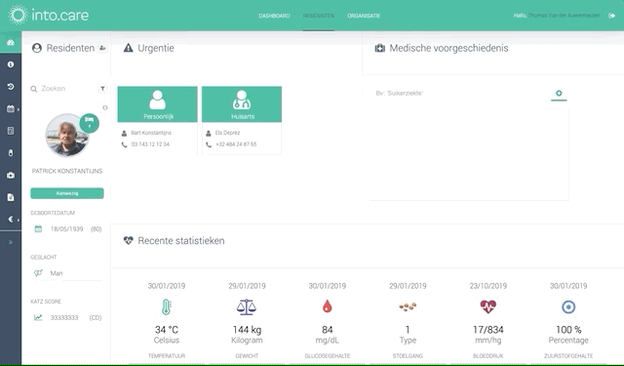Open the Persoonlijk contact card
The image size is (624, 366).
(x=158, y=104)
